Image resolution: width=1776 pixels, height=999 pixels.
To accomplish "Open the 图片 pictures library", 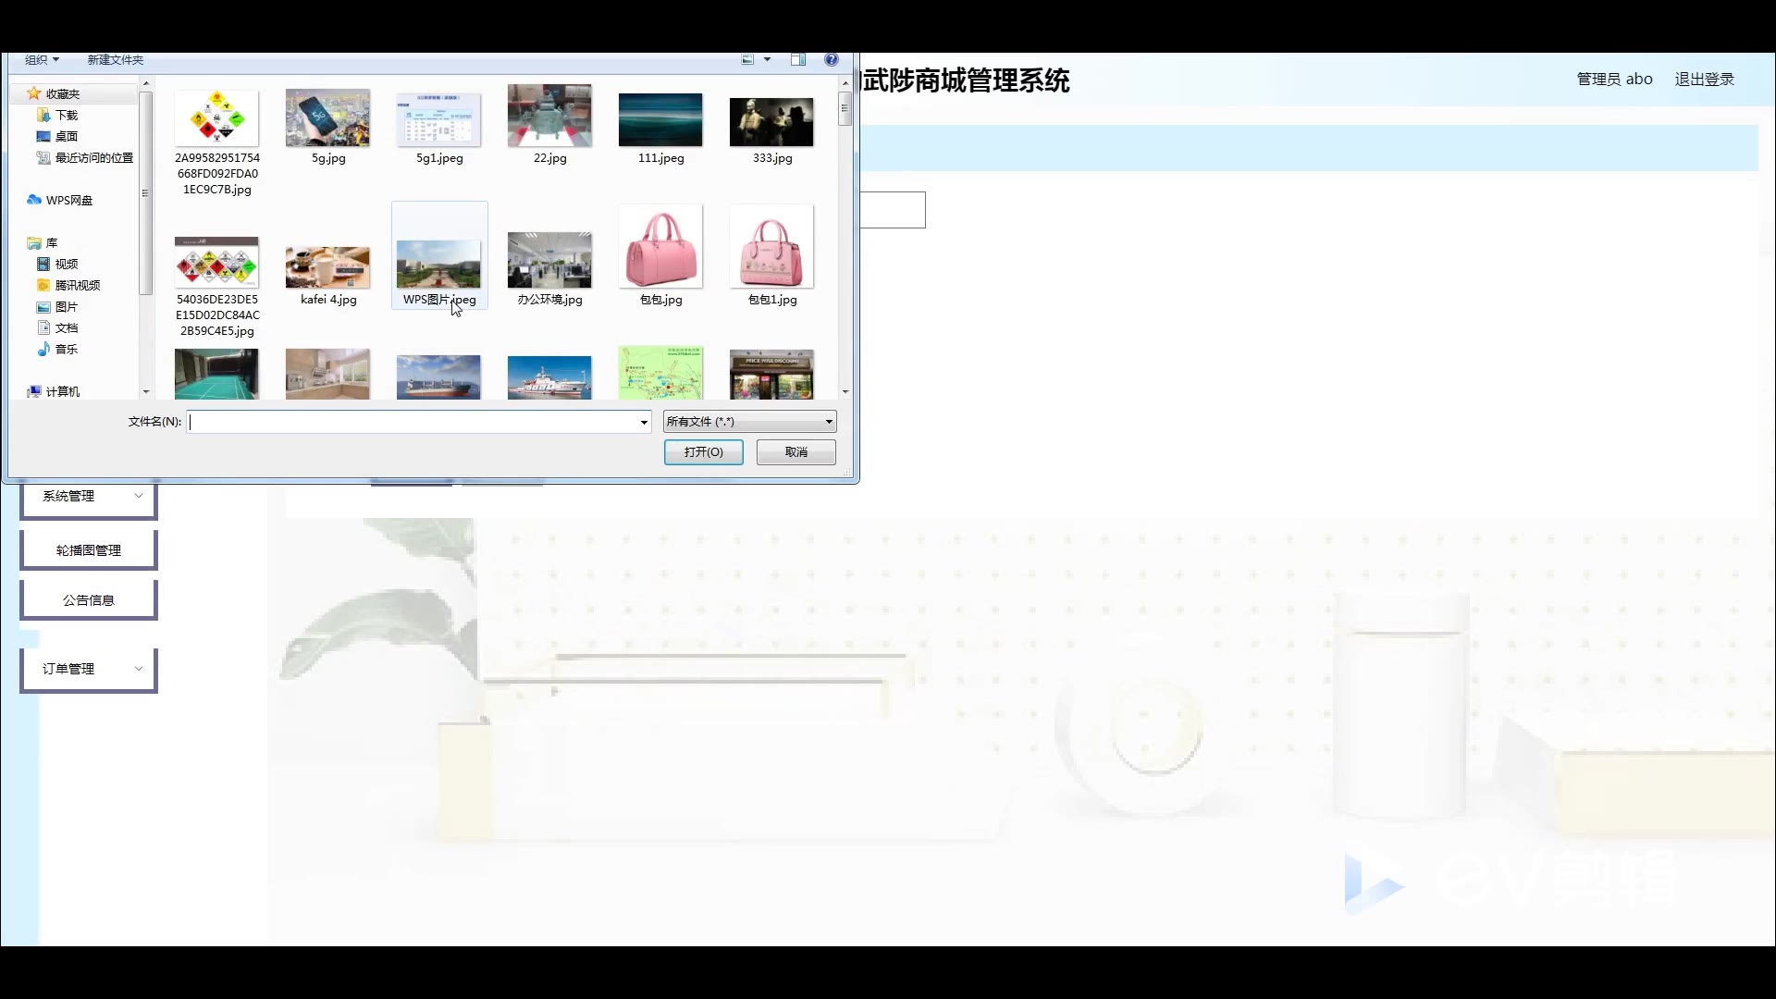I will pos(66,306).
